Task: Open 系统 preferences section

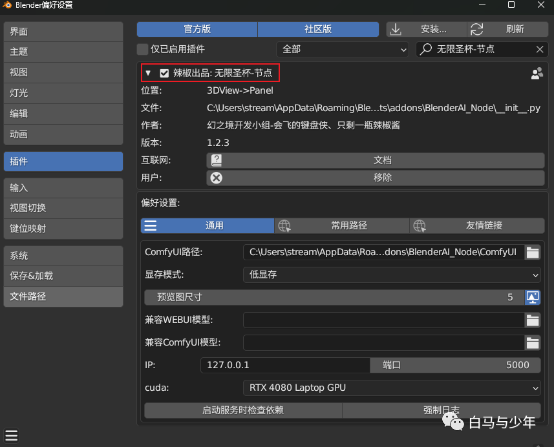Action: (x=63, y=256)
